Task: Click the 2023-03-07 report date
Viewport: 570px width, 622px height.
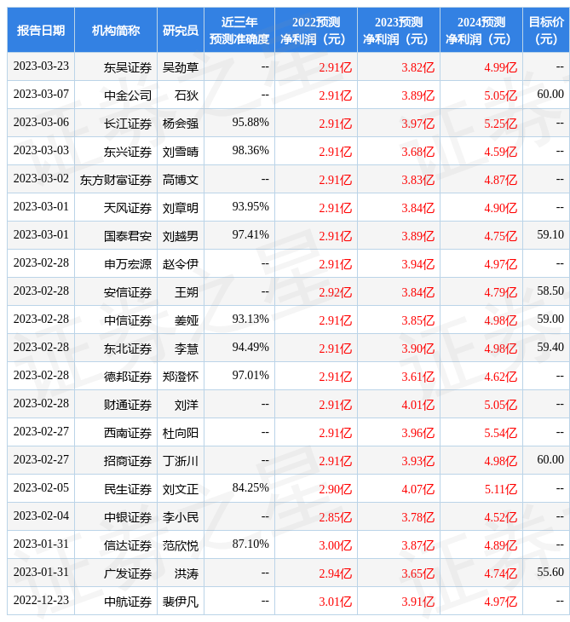Action: point(41,94)
